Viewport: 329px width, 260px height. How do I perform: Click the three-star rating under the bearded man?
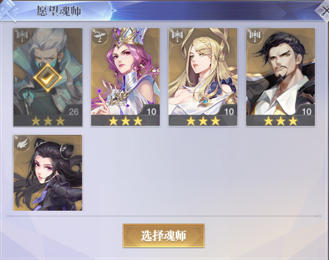pyautogui.click(x=281, y=121)
